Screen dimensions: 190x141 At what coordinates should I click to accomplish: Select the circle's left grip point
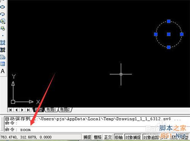point(156,34)
